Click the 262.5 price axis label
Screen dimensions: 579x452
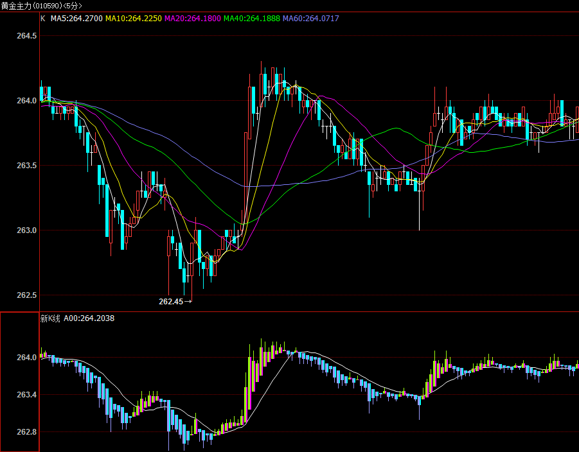pos(26,295)
